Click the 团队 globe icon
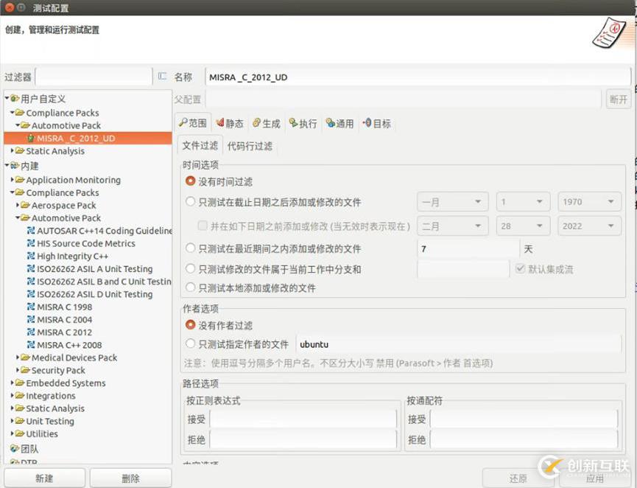637x488 pixels. tap(15, 448)
